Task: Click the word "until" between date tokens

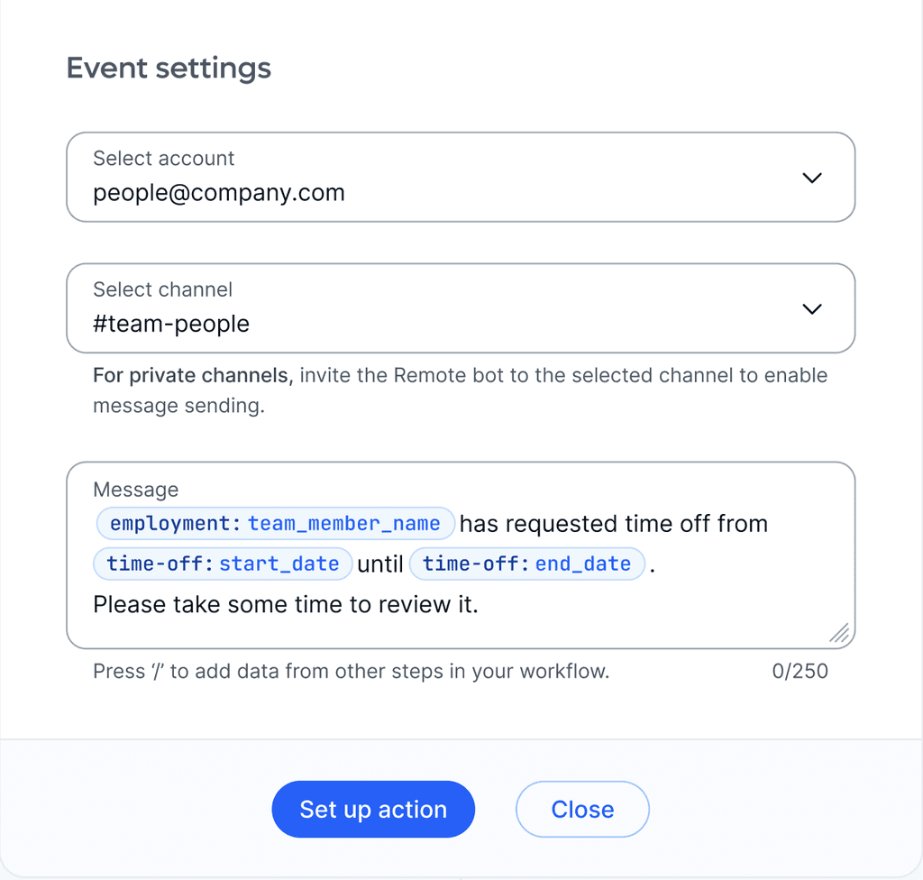Action: click(x=380, y=564)
